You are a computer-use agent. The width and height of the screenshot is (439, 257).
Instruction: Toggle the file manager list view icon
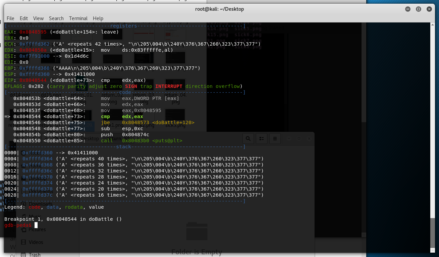point(261,138)
